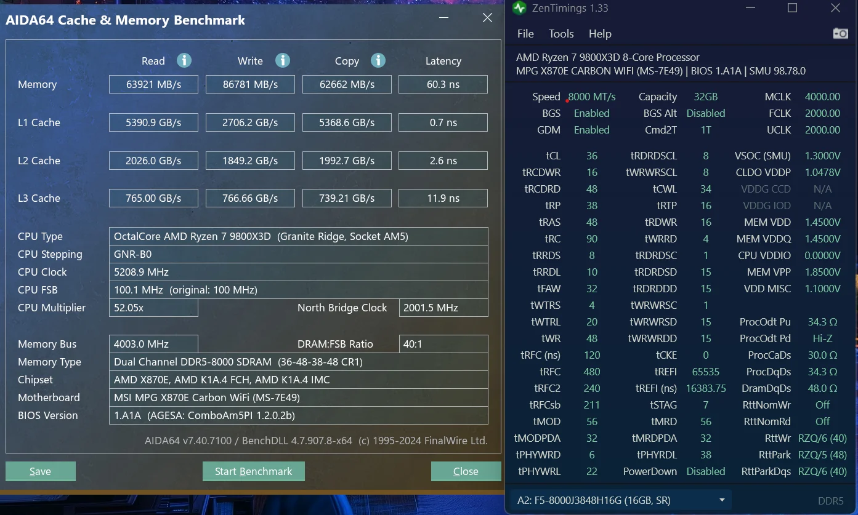This screenshot has height=515, width=858.
Task: Close the AIDA64 benchmark window with X
Action: [487, 18]
